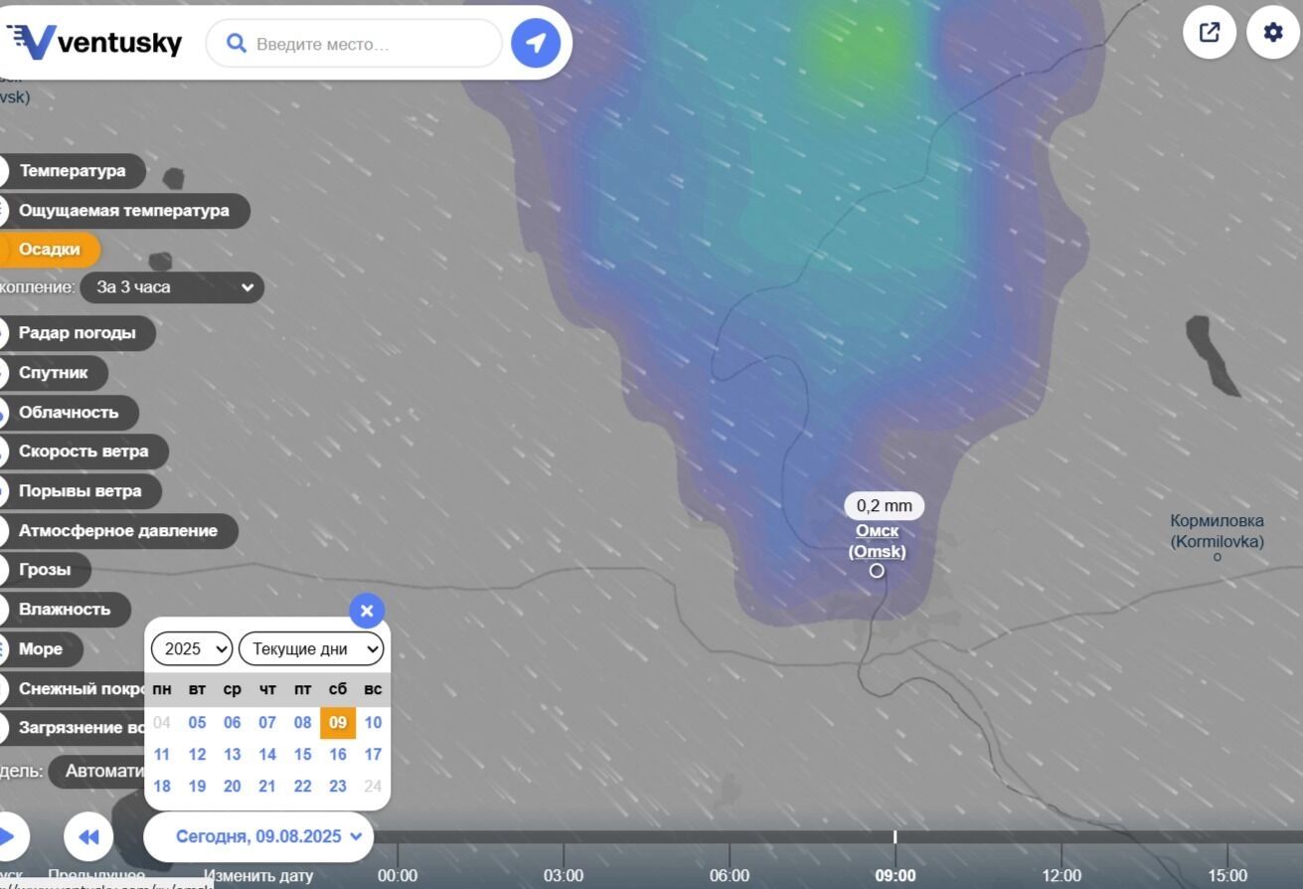Screen dimensions: 1303x889
Task: Expand the 'За 3 часа' accumulation dropdown
Action: [172, 287]
